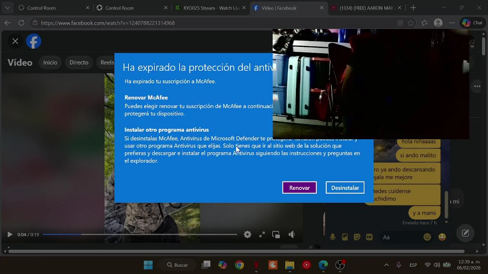Open Copilot Chat button
Viewport: 488px width, 274px height.
click(x=473, y=23)
